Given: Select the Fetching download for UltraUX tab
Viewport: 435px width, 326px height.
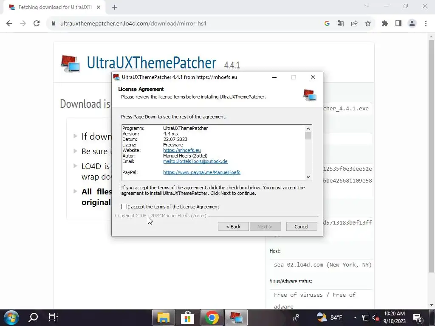Looking at the screenshot, I should pos(54,7).
